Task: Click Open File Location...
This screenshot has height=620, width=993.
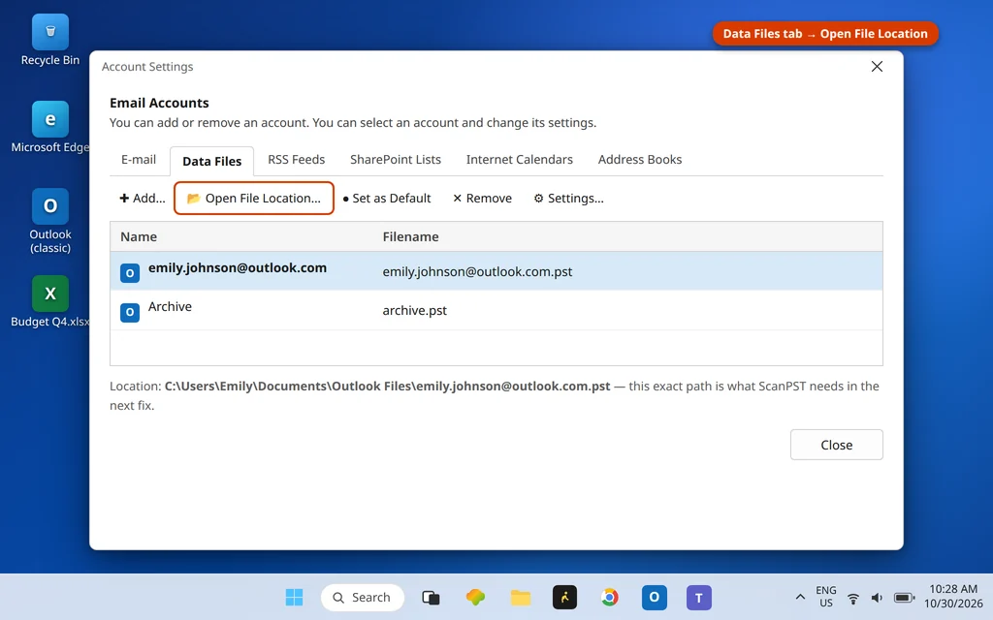Action: [254, 198]
